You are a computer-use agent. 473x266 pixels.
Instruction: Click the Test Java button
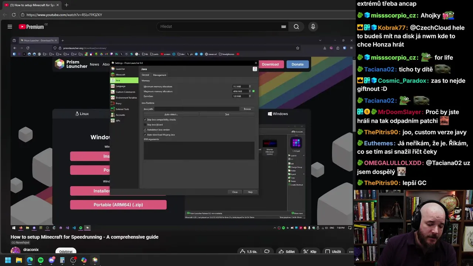[x=227, y=115]
